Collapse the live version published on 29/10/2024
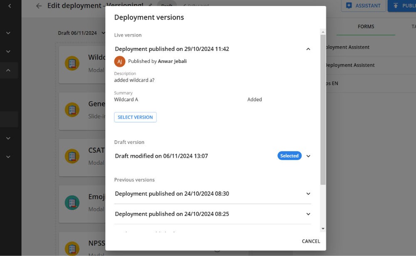This screenshot has height=256, width=416. (308, 49)
